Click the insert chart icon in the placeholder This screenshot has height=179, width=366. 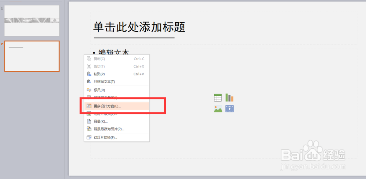click(x=229, y=98)
